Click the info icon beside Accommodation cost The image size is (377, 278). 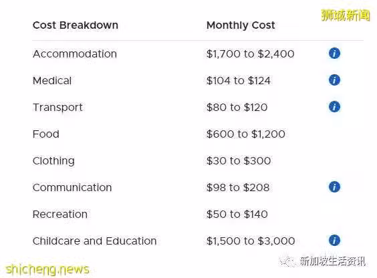coord(334,53)
